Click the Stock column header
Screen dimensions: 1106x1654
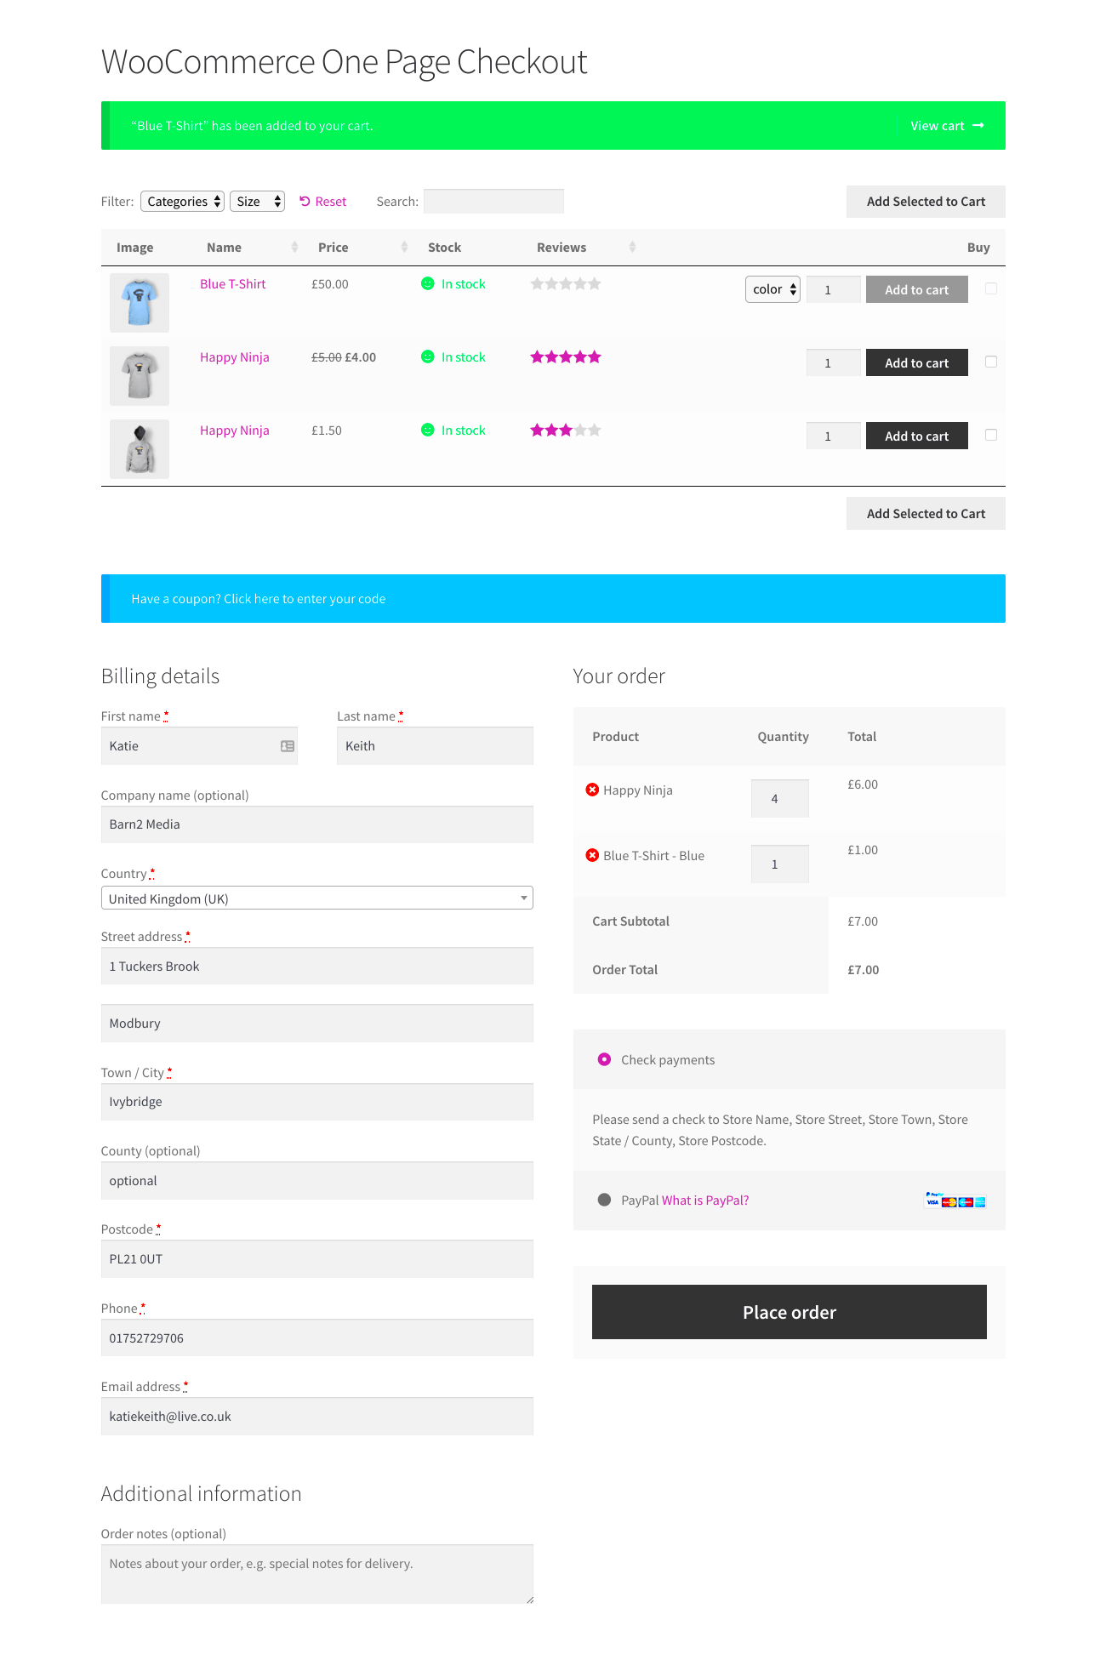click(x=444, y=248)
